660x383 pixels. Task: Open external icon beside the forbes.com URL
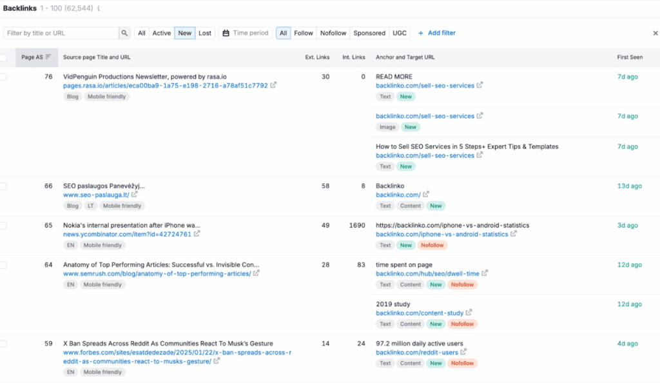(217, 360)
